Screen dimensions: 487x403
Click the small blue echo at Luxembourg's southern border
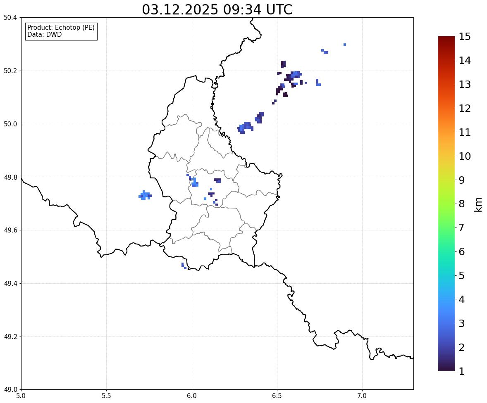[184, 266]
